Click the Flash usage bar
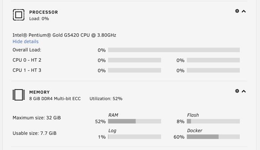This screenshot has width=260, height=150. pos(213,121)
